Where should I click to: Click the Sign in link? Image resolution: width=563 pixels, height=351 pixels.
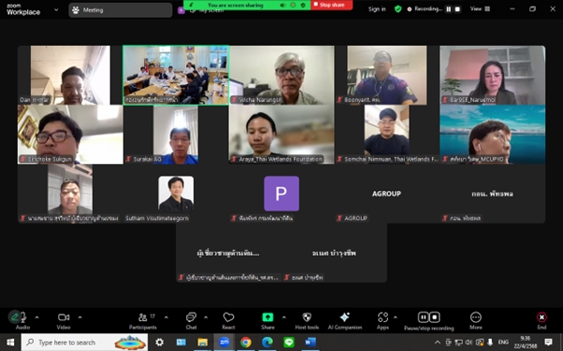tap(377, 9)
